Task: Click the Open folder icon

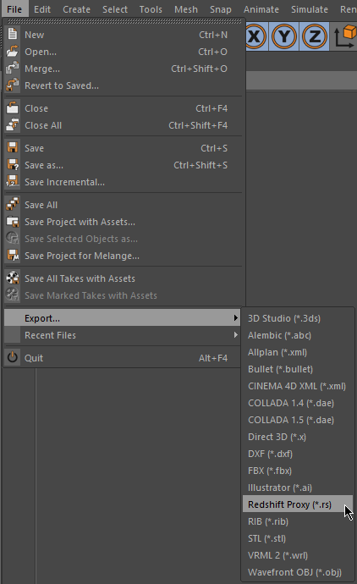Action: pyautogui.click(x=13, y=52)
